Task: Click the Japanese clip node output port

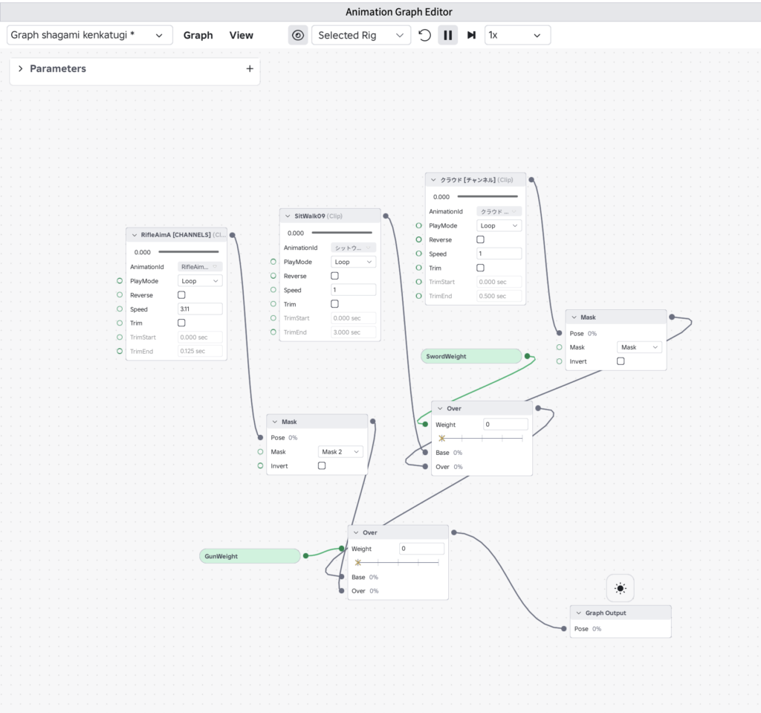Action: [531, 180]
